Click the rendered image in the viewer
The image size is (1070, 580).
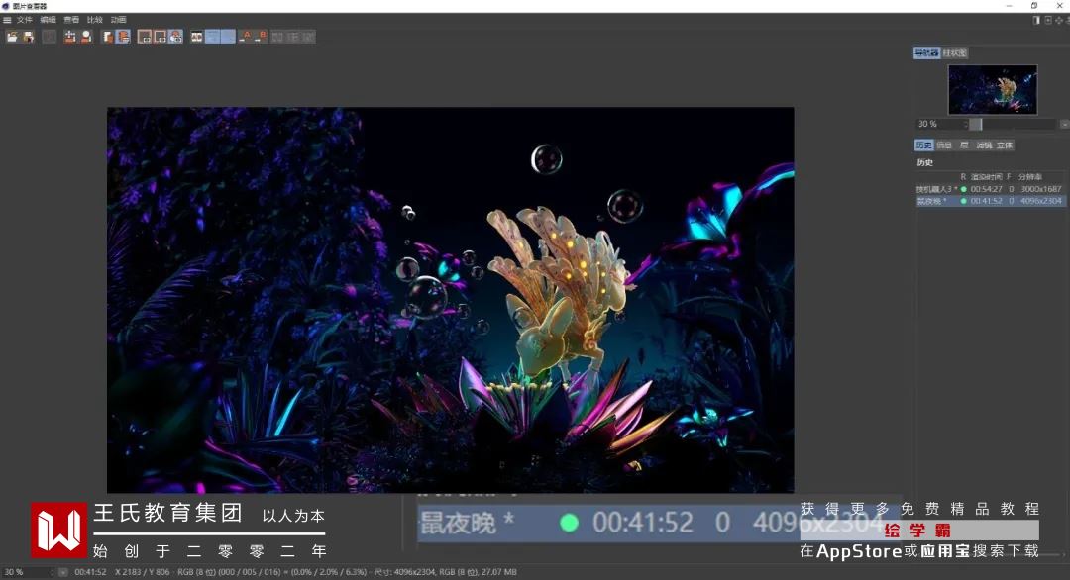[x=451, y=300]
